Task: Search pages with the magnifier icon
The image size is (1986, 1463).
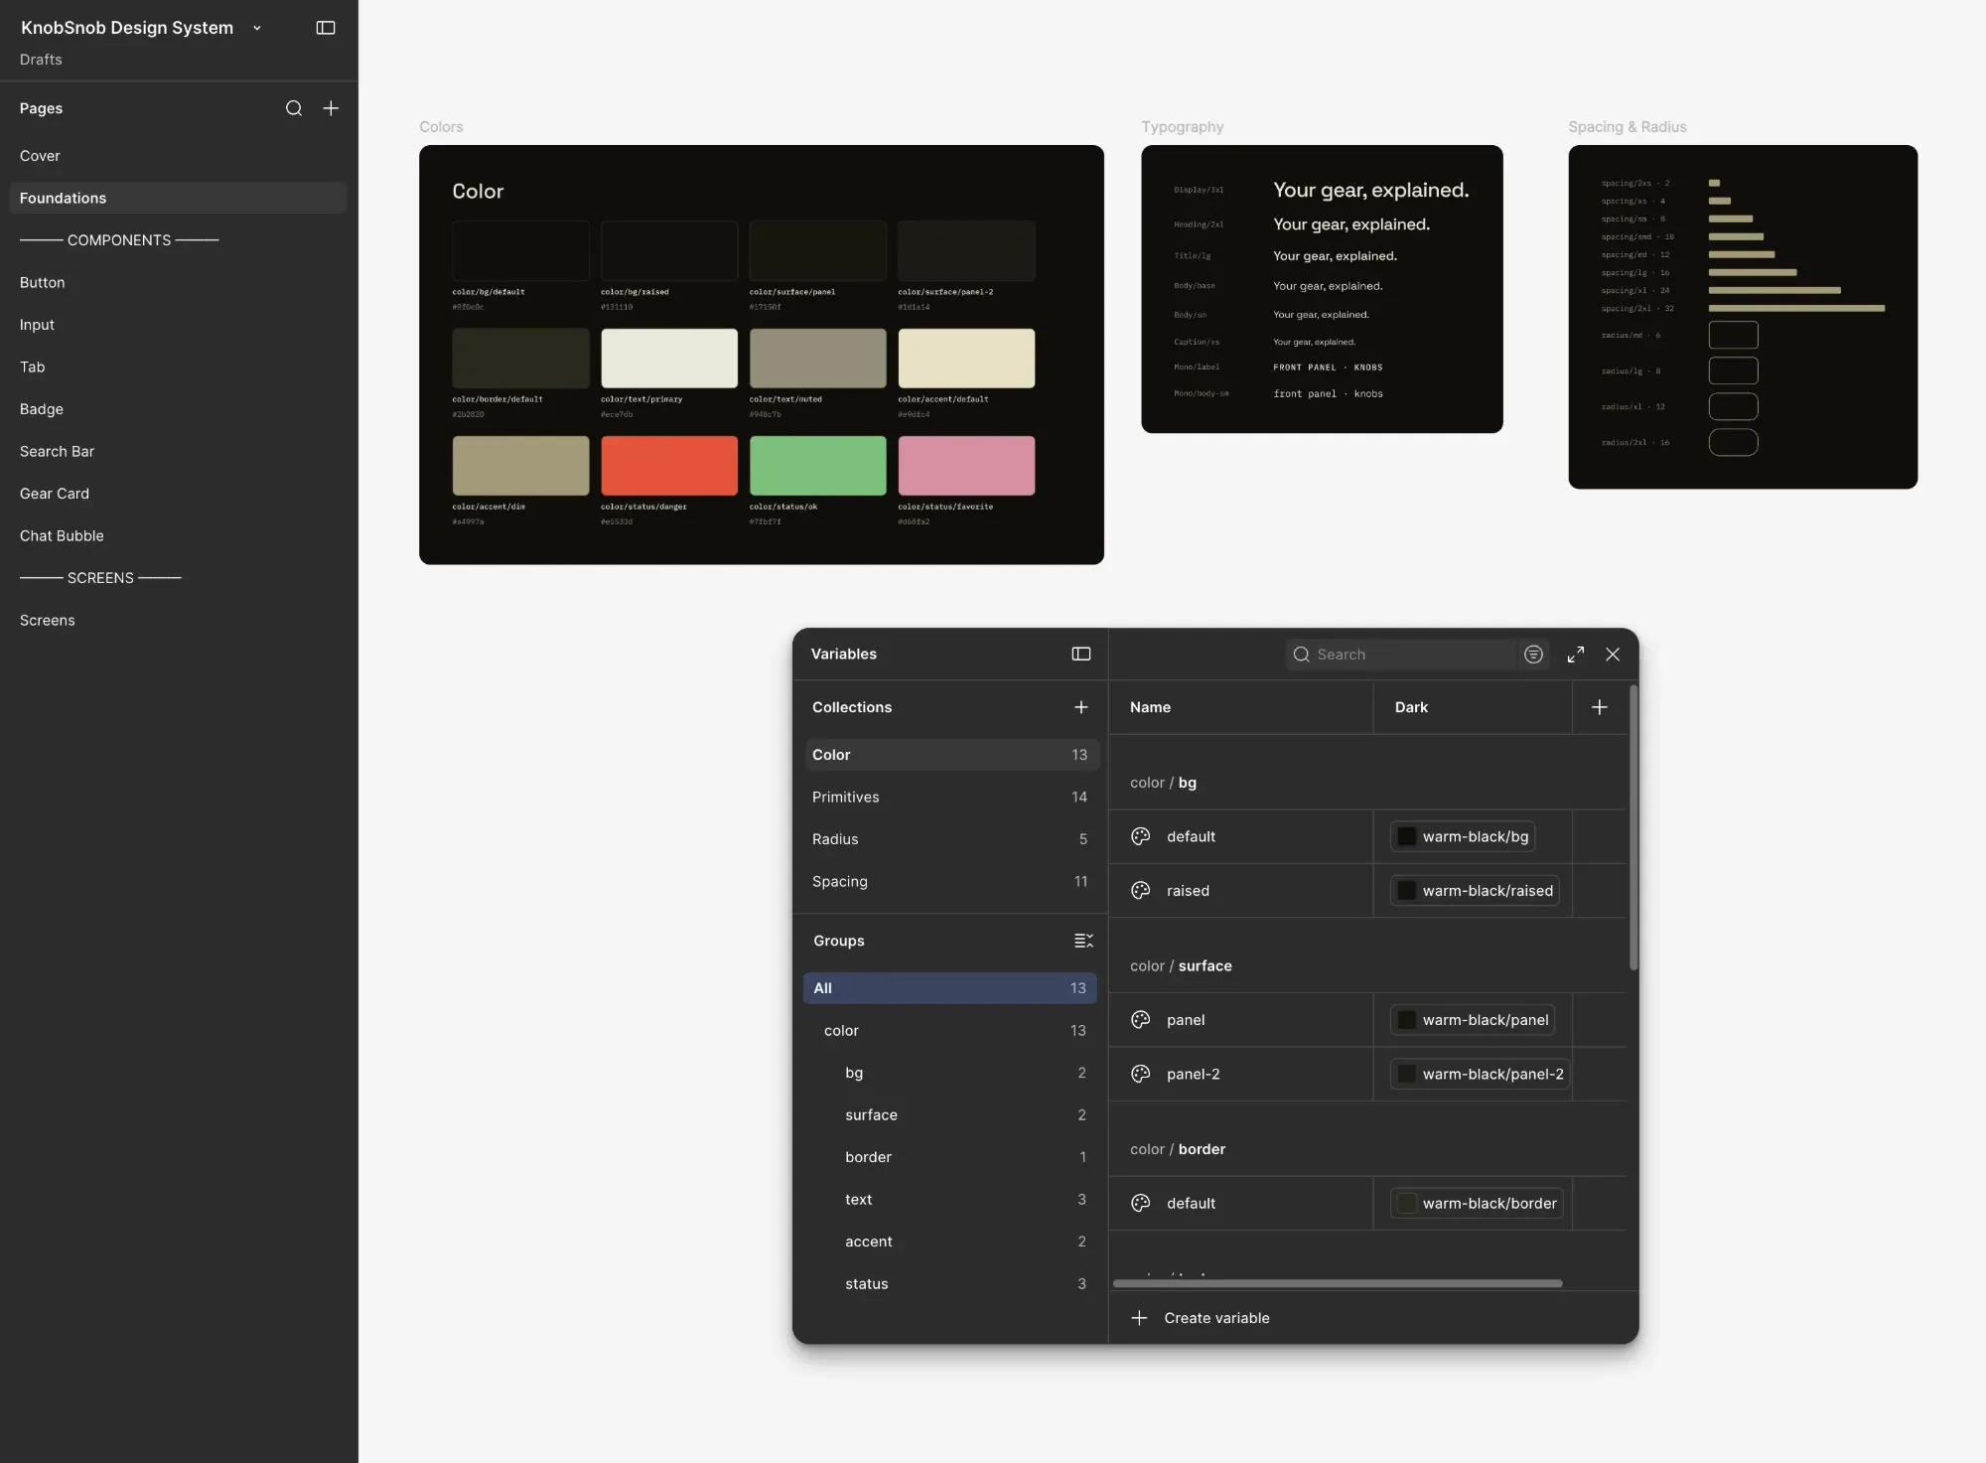Action: [x=294, y=108]
